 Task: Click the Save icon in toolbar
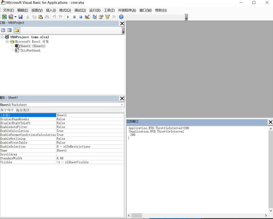click(20, 17)
